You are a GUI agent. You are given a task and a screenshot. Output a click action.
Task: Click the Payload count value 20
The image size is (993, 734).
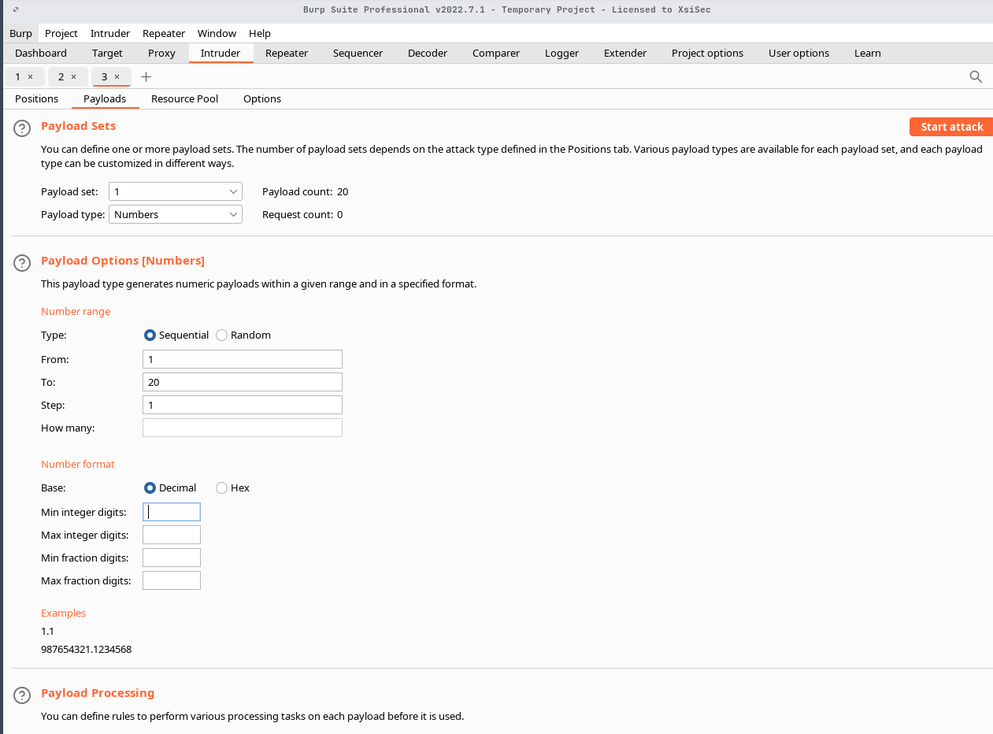343,191
